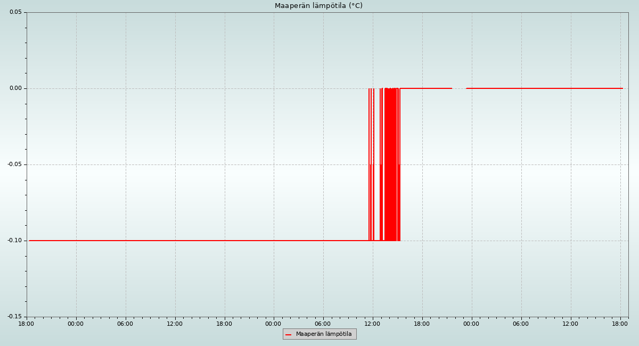Select the 0.00 y-axis label

15,88
